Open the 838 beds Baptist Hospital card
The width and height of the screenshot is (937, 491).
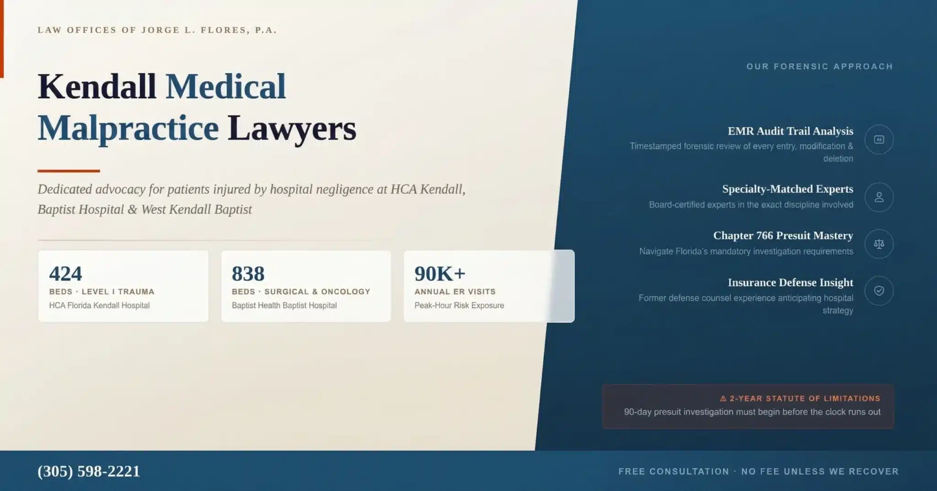point(306,286)
